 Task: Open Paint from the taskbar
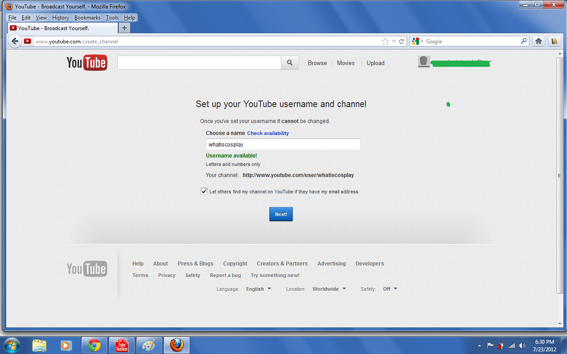click(x=149, y=345)
